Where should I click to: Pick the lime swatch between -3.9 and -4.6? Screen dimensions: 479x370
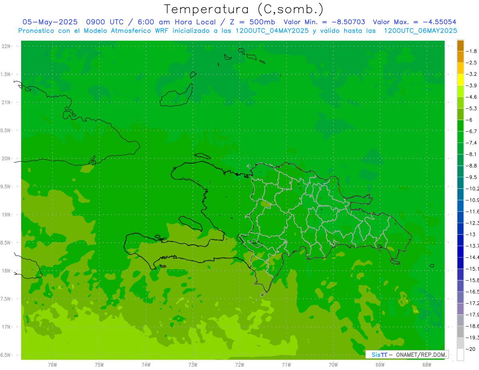460,91
